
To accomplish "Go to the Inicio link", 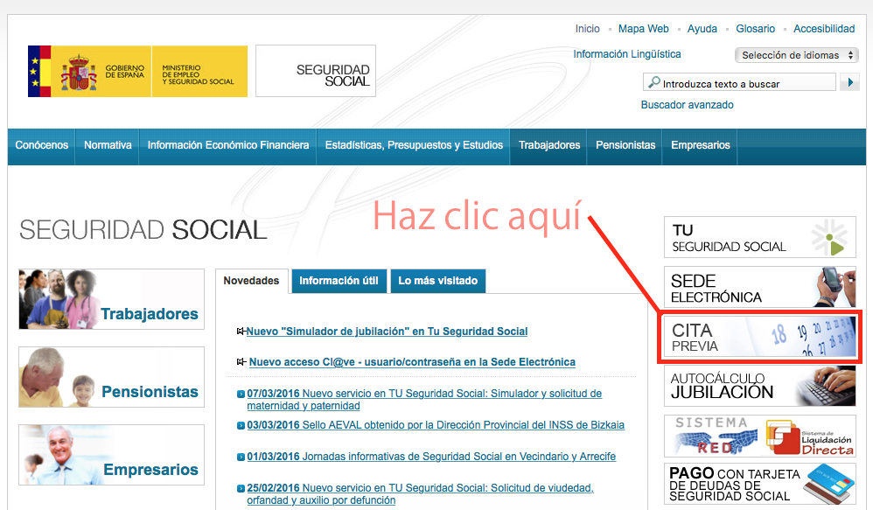I will [587, 28].
